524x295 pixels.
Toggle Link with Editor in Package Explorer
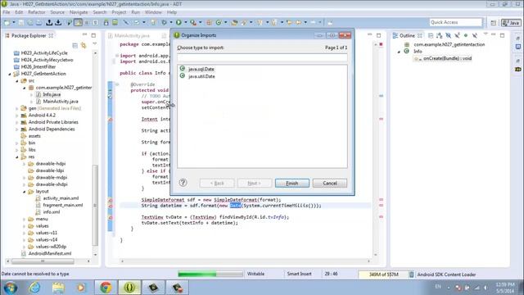tap(84, 45)
